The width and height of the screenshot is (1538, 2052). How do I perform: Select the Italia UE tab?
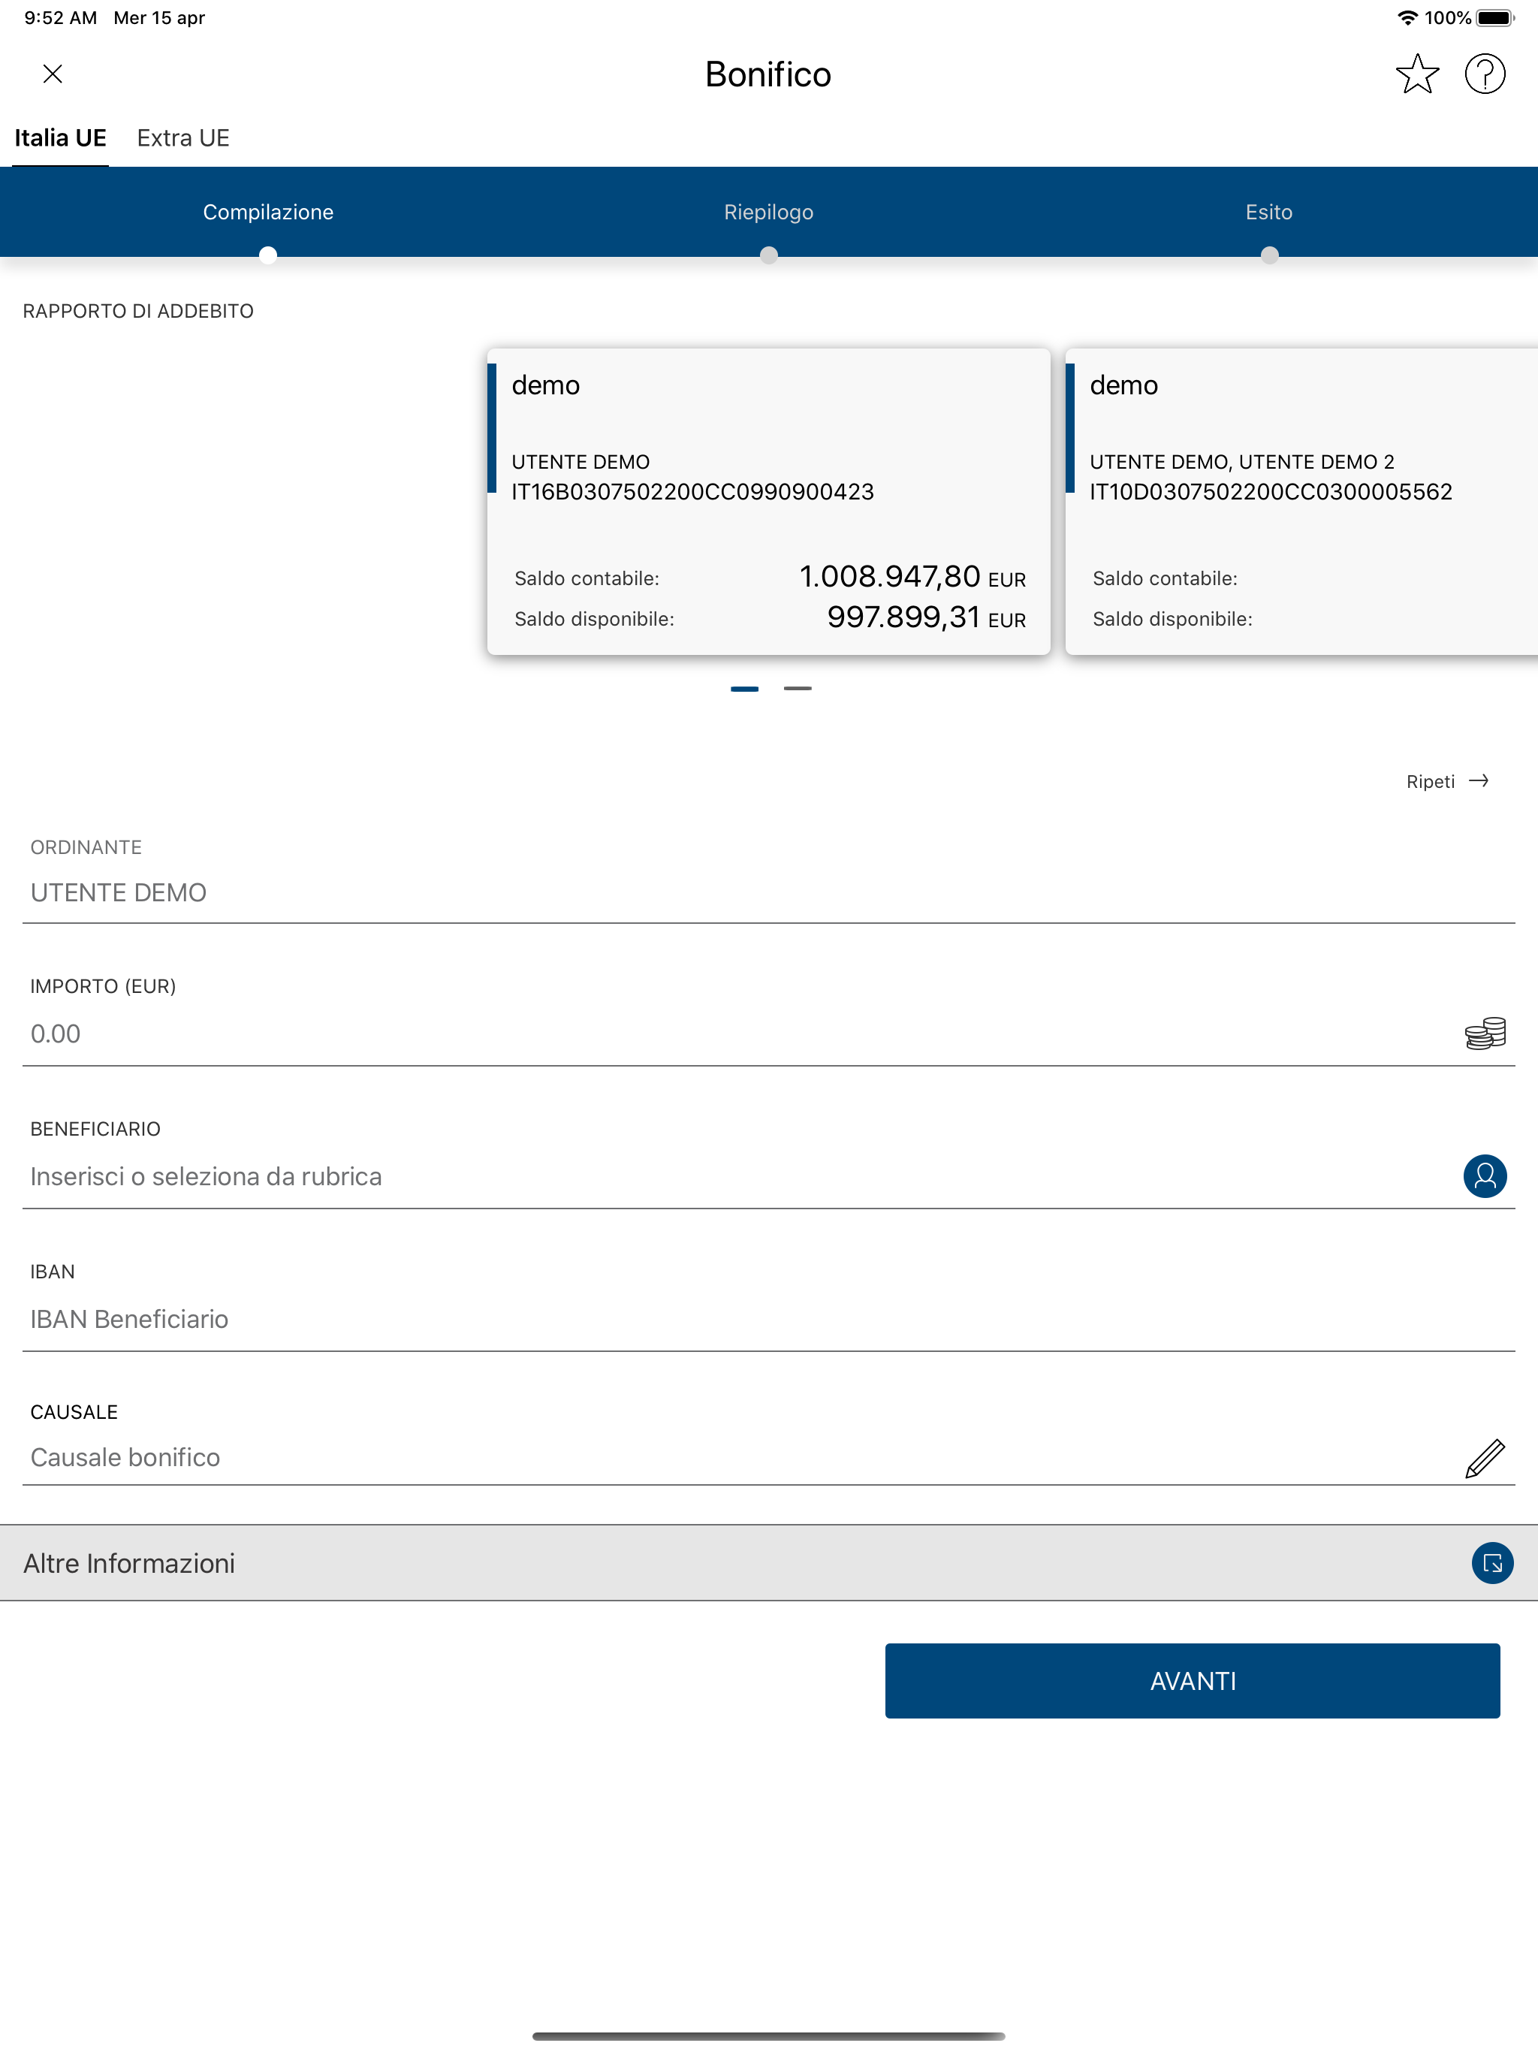click(60, 138)
